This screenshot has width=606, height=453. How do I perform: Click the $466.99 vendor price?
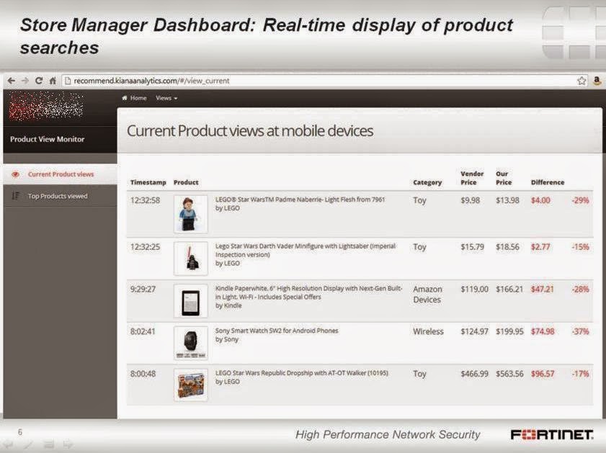click(x=474, y=374)
